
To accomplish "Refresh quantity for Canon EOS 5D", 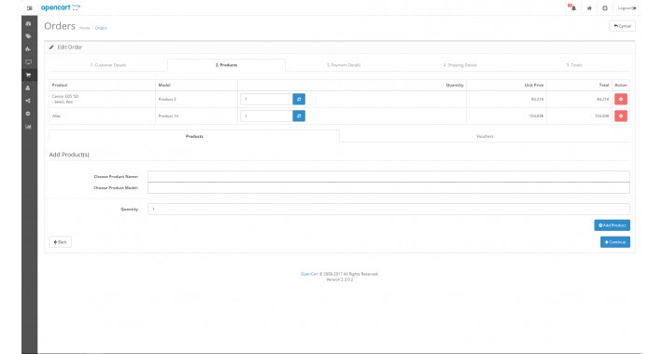I will tap(299, 99).
